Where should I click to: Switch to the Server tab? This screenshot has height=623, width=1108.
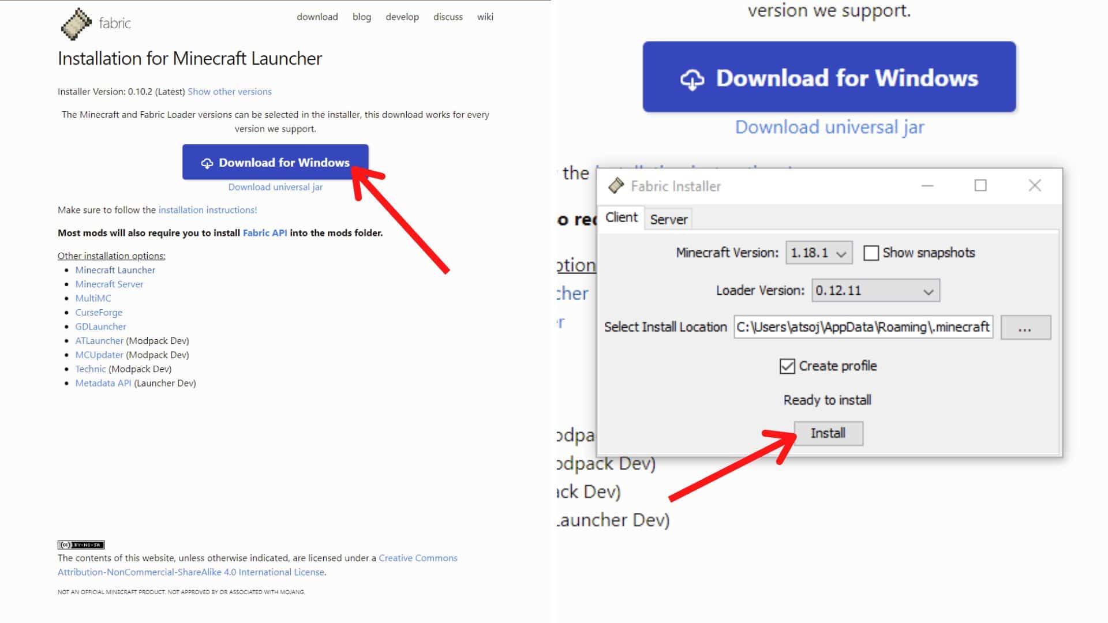coord(668,219)
